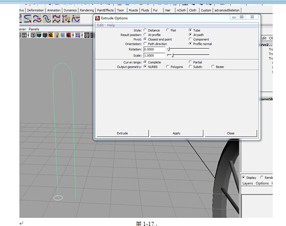Image resolution: width=286 pixels, height=226 pixels.
Task: Click the shelf icon of a curve with red cursor
Action: [x=28, y=19]
